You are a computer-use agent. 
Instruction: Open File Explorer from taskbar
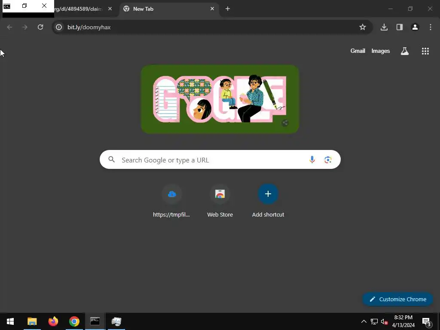[x=32, y=321]
